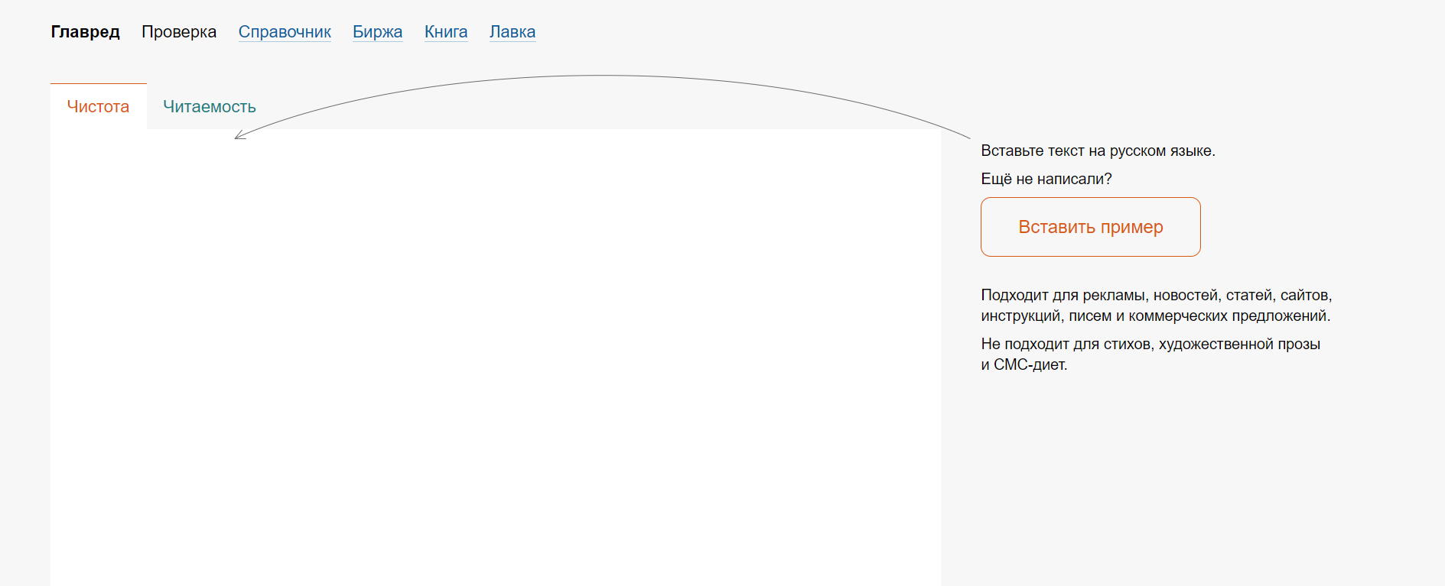Click the 'инструкций, писем и коммерческих предложений' line

pyautogui.click(x=1156, y=316)
